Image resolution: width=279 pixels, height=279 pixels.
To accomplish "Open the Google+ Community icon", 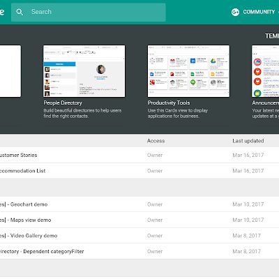I will [x=235, y=12].
